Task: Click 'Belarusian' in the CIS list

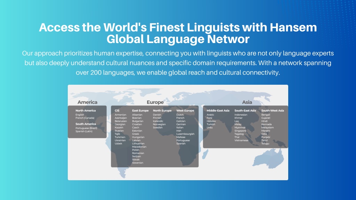Action: point(121,121)
